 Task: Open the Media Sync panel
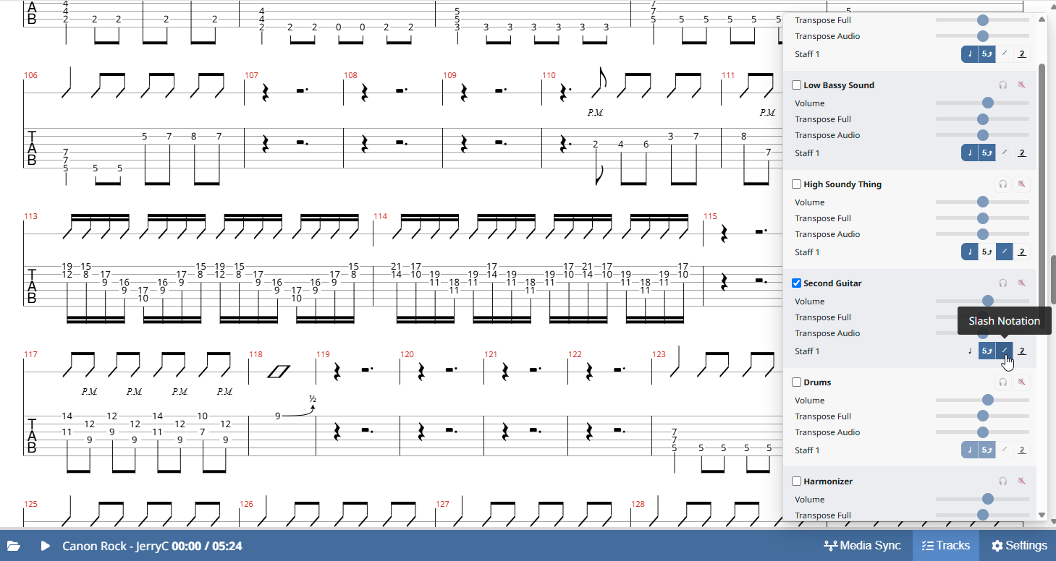point(863,546)
